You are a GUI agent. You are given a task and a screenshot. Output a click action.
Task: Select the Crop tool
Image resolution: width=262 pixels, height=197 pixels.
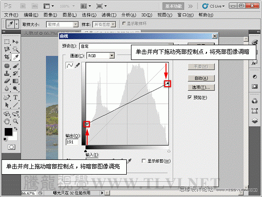click(x=7, y=57)
